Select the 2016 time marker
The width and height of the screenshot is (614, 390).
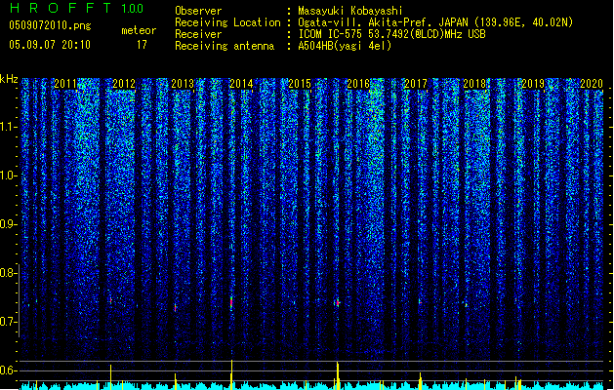point(358,84)
